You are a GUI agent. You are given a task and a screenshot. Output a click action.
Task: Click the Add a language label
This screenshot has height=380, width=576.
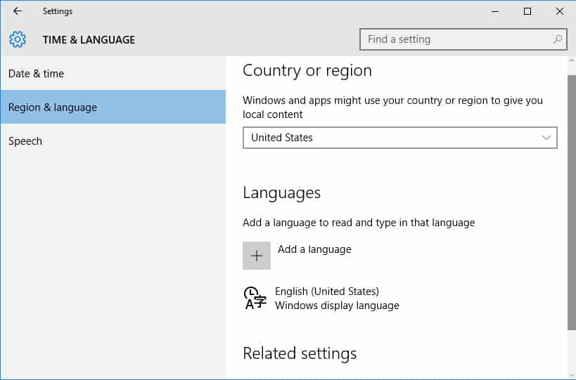pos(314,249)
